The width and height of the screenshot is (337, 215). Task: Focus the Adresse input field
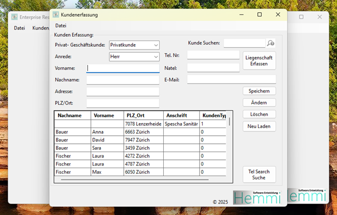123,91
